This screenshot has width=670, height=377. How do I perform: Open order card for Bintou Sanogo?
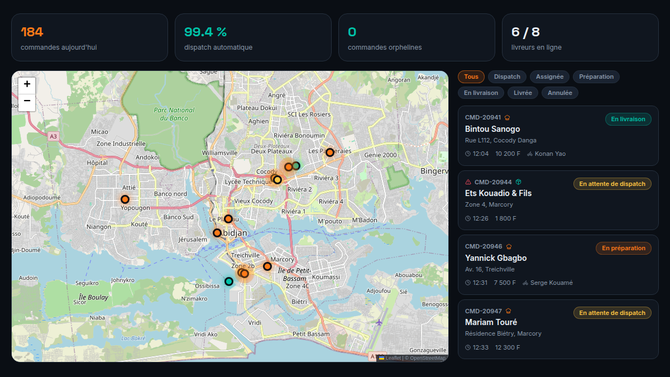click(558, 136)
